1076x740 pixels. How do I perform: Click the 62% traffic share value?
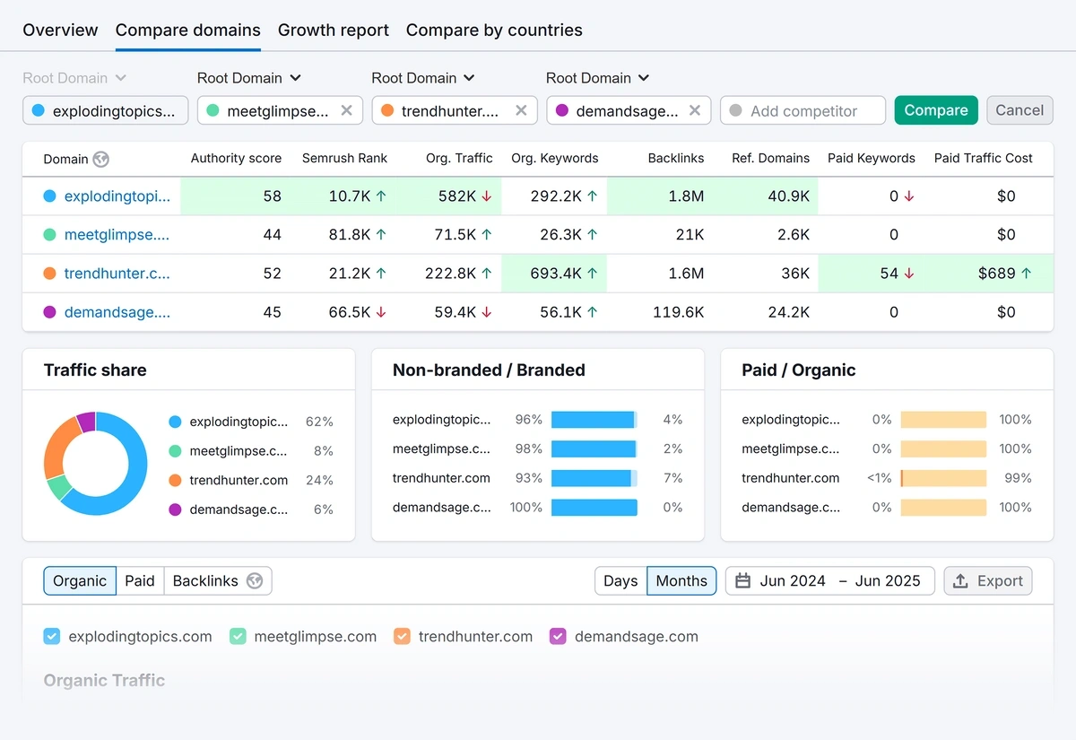(x=319, y=422)
